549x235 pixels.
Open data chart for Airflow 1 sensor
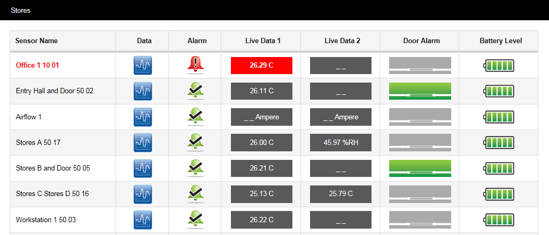tap(143, 117)
